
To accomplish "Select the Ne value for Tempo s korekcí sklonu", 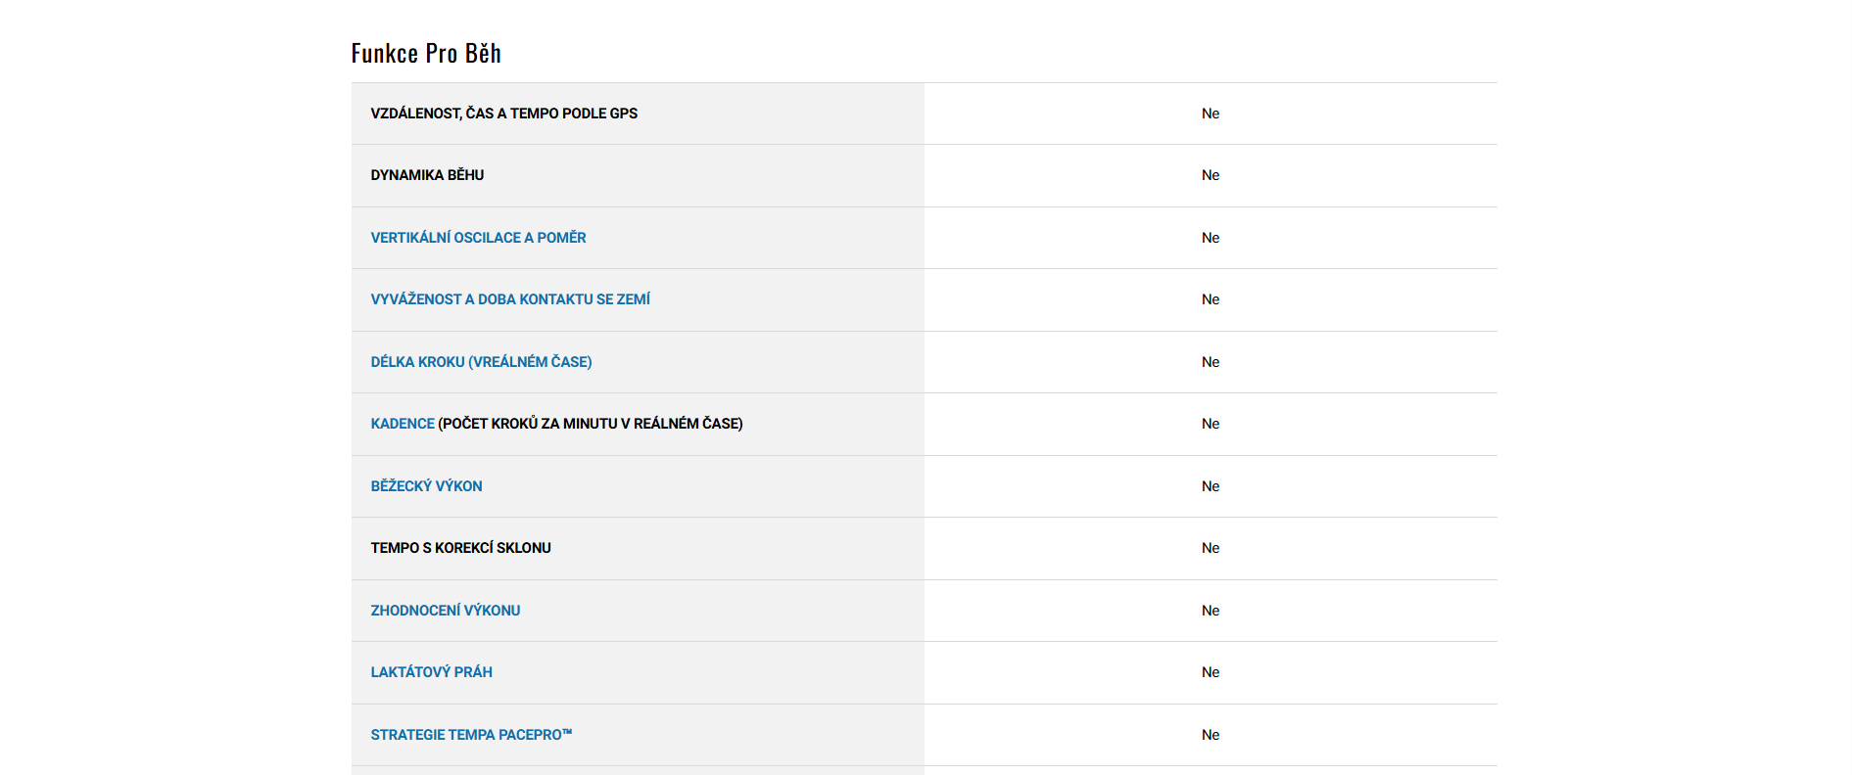I will coord(1211,548).
